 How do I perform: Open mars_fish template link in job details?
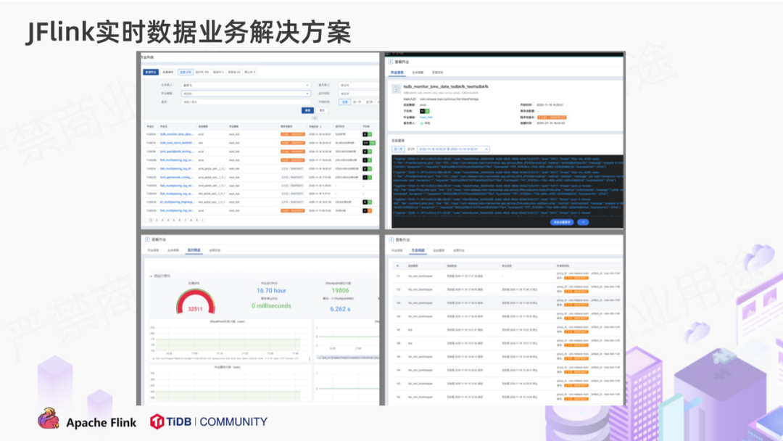pyautogui.click(x=426, y=118)
